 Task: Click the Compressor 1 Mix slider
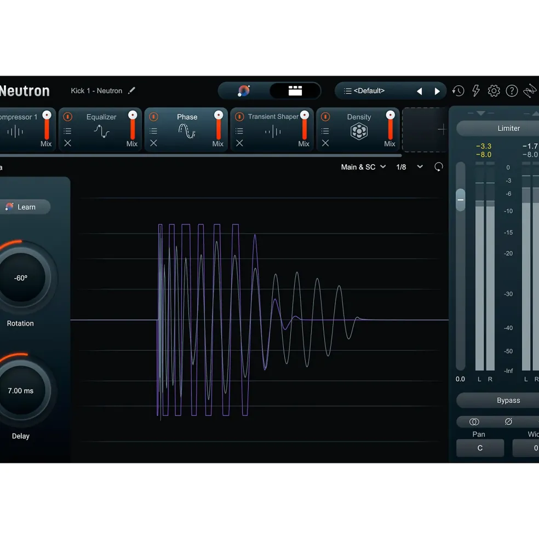(47, 125)
